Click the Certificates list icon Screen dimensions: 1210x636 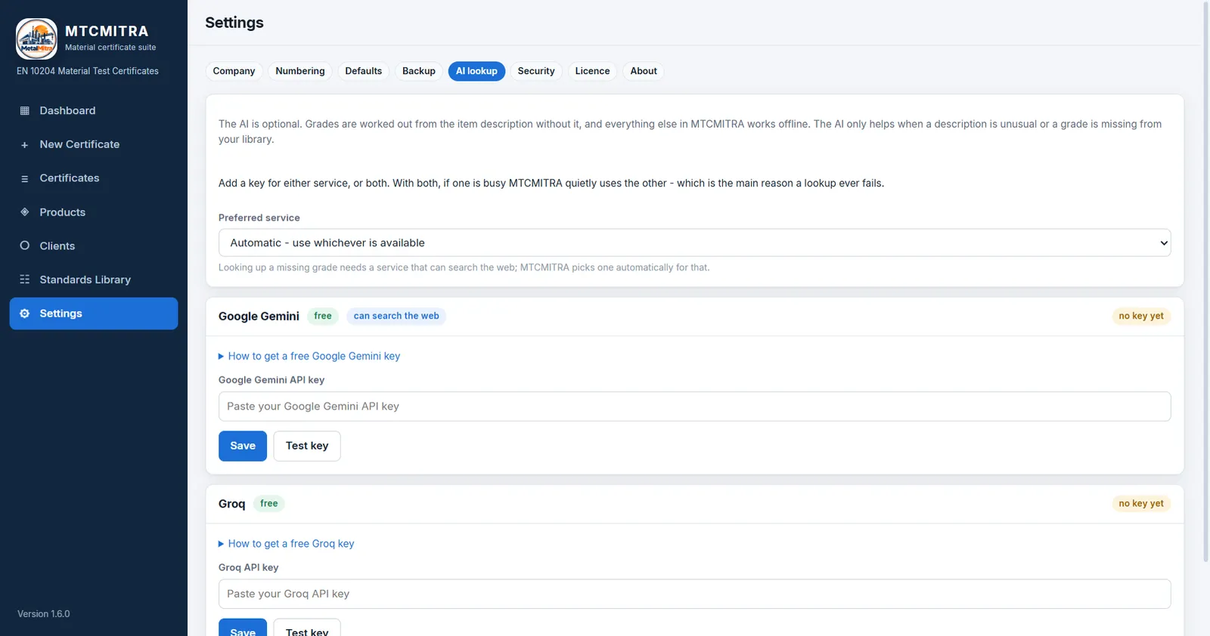(x=24, y=179)
